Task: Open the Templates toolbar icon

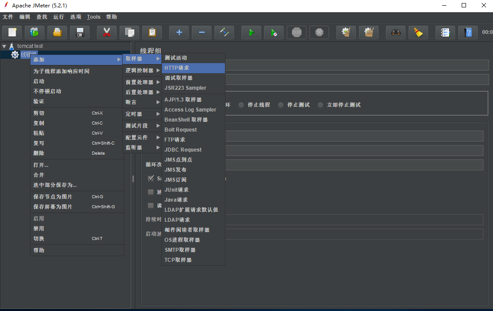Action: pos(34,32)
